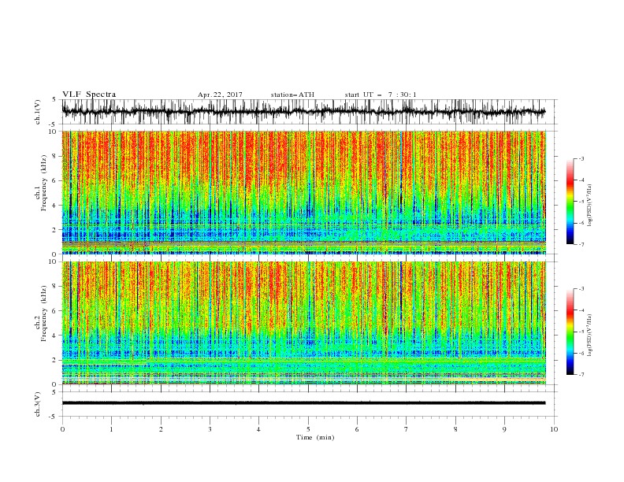Click the time axis tick label "10"
This screenshot has width=624, height=482.
click(x=554, y=429)
